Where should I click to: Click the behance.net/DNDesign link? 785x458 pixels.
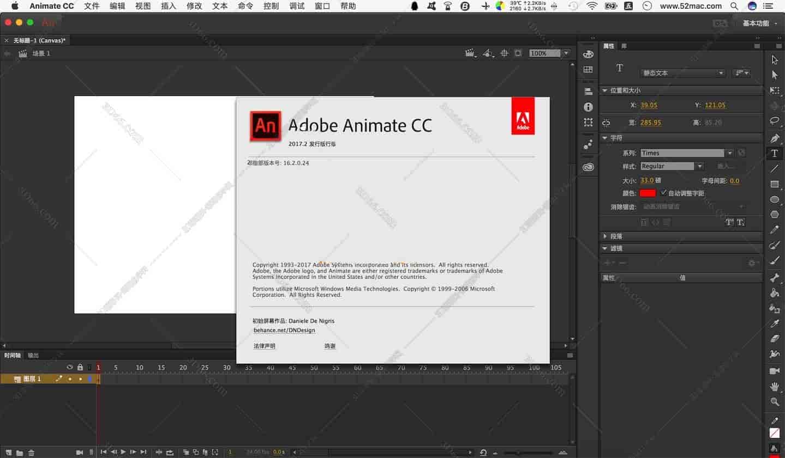[x=284, y=330]
